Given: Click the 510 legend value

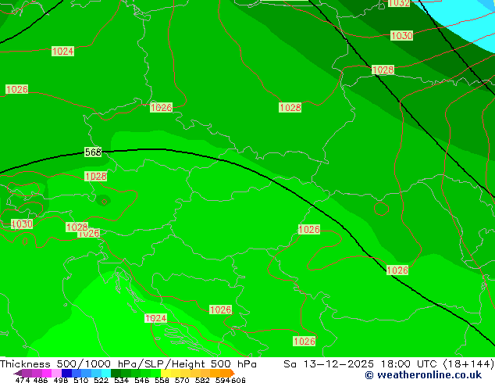Looking at the screenshot, I should point(81,380).
